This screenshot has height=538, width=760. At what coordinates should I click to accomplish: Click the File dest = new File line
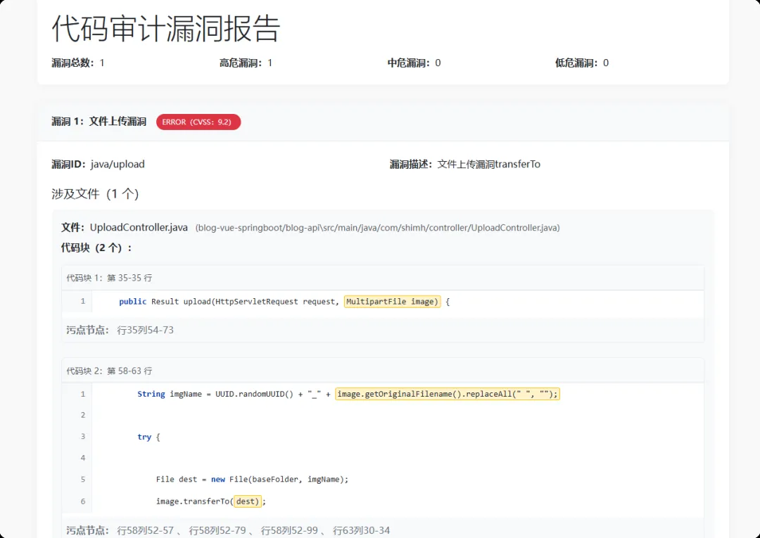coord(252,480)
